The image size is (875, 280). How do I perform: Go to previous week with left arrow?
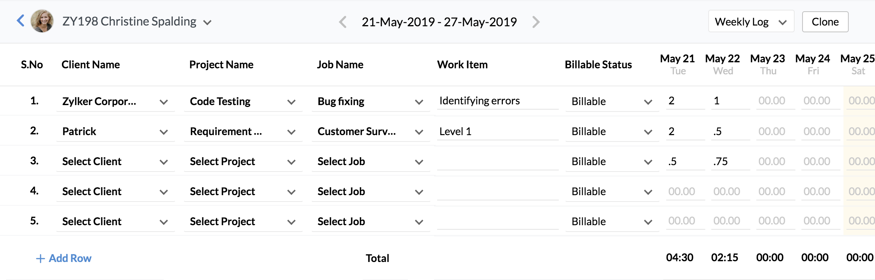[x=342, y=22]
